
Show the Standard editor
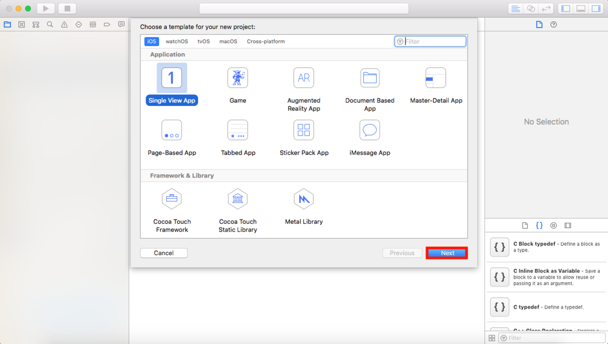(516, 9)
